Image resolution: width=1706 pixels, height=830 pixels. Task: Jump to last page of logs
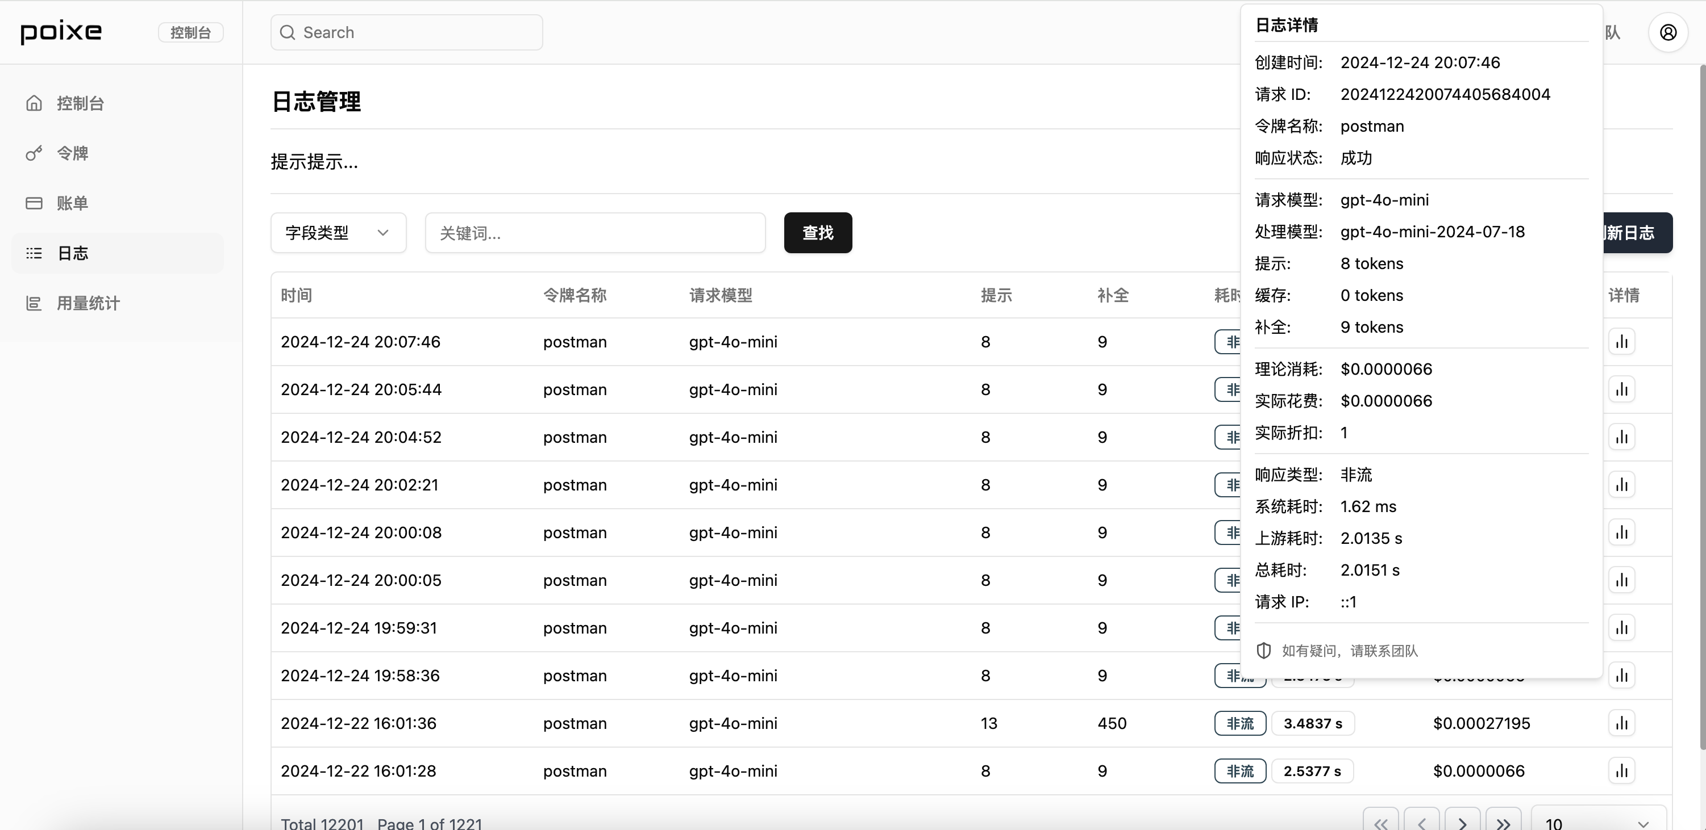tap(1503, 823)
